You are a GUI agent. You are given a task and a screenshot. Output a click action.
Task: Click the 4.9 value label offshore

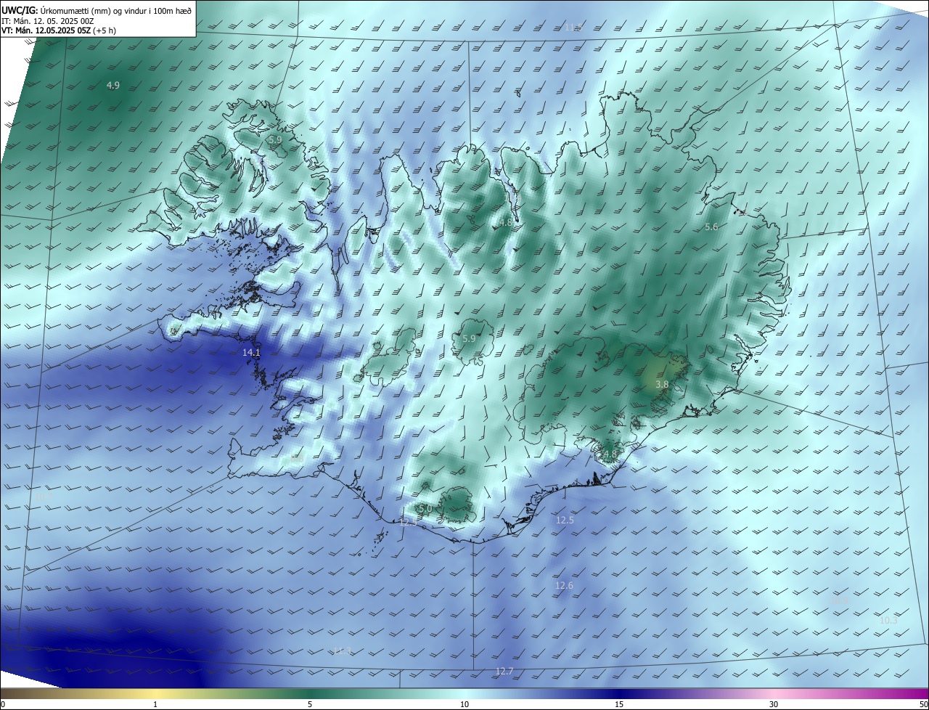[112, 86]
